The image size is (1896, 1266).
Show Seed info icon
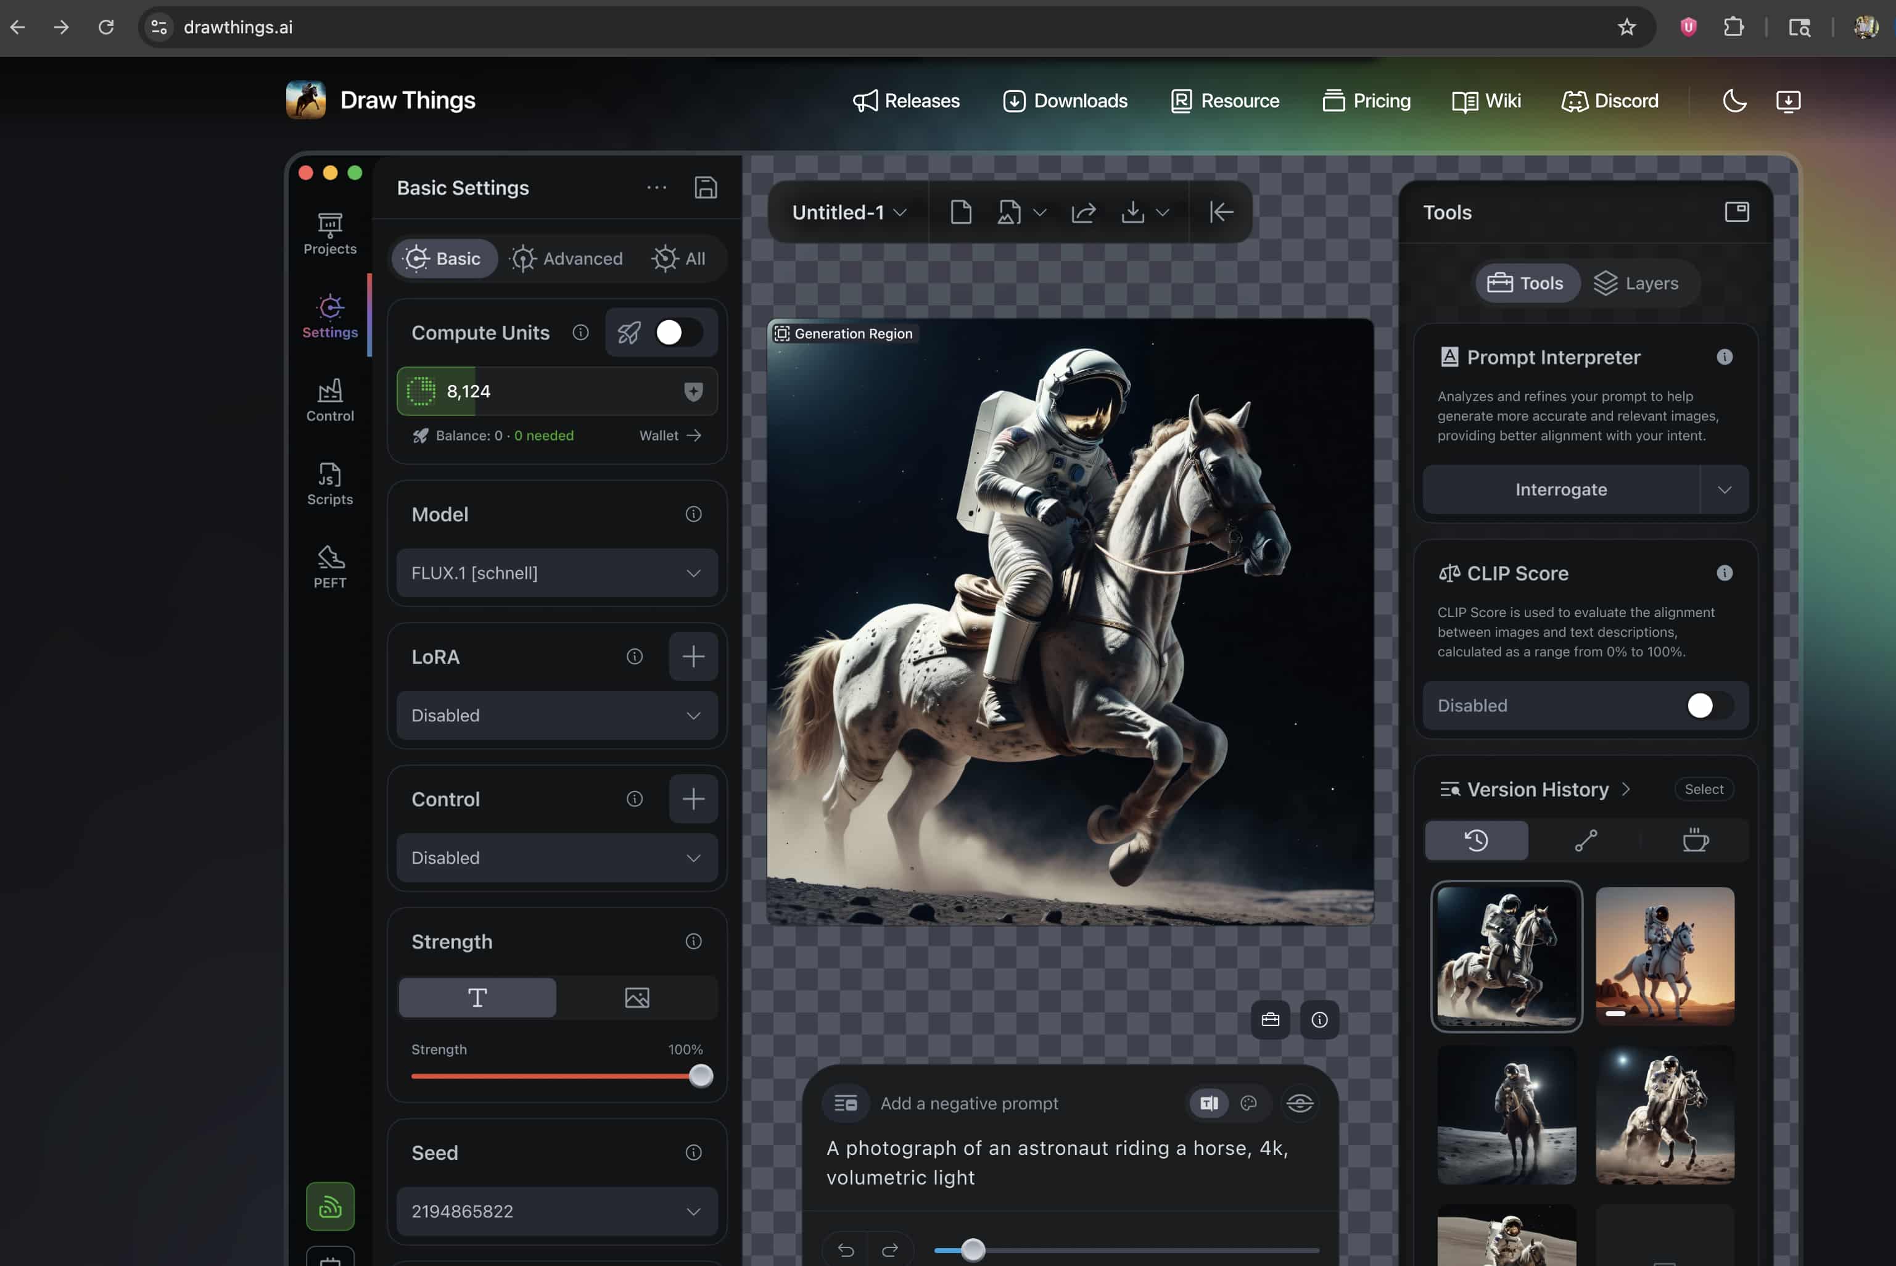pos(693,1152)
